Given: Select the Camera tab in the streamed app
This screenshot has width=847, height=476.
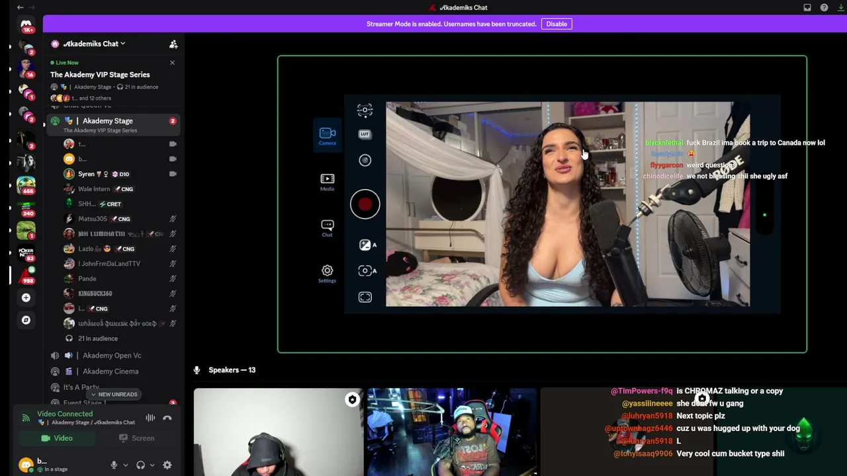Looking at the screenshot, I should click(x=328, y=136).
